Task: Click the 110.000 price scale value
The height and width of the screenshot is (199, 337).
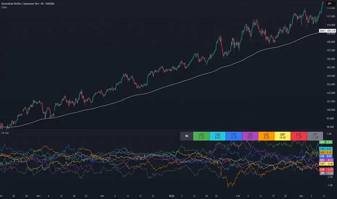Action: point(331,25)
